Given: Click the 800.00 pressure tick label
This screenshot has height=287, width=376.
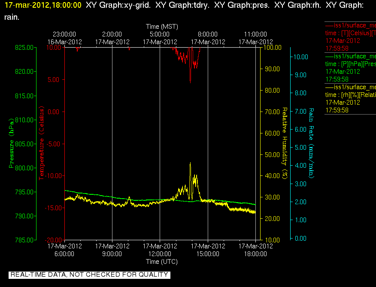Looking at the screenshot, I should [24, 168].
